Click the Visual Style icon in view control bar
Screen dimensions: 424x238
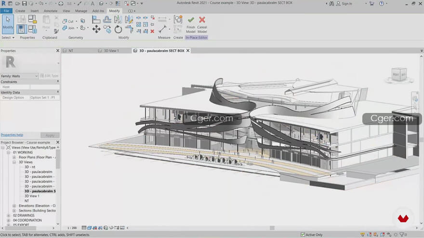(x=90, y=228)
